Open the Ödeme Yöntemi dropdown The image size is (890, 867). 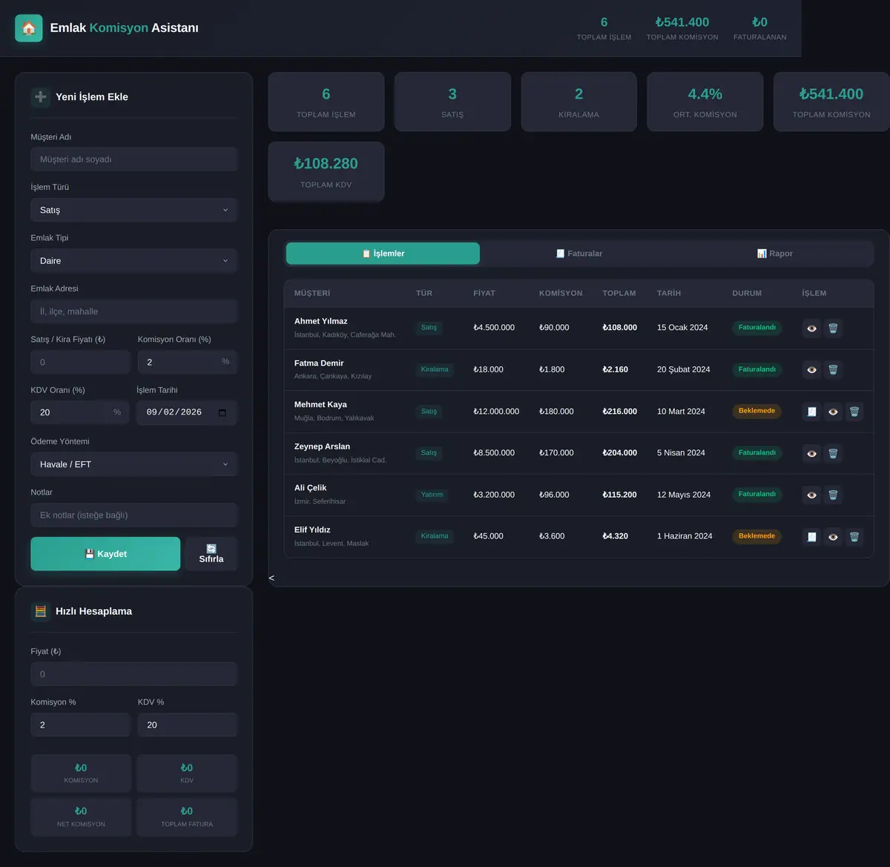coord(133,464)
